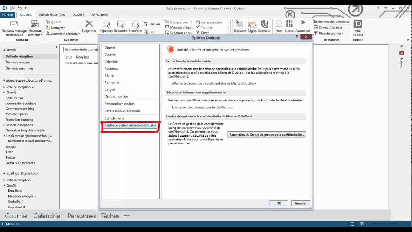Click the Options dialog help question mark
412x232 pixels.
point(297,37)
